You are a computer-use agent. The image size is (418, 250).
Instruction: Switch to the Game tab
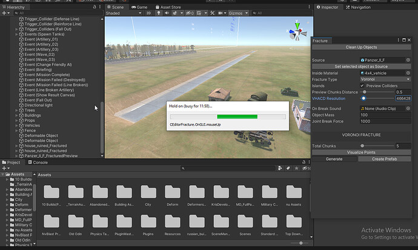coord(139,7)
